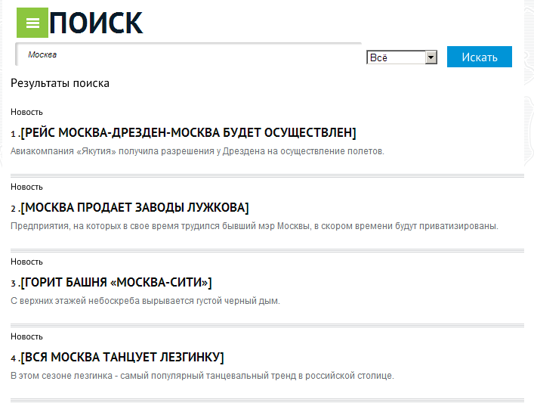
Task: Open result 'ГОРИТ БАШНЯ «МОСКВА-СИТИ»'
Action: click(x=116, y=282)
